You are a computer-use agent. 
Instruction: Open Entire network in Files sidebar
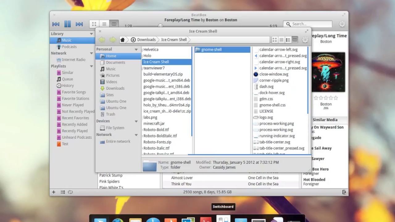(118, 141)
